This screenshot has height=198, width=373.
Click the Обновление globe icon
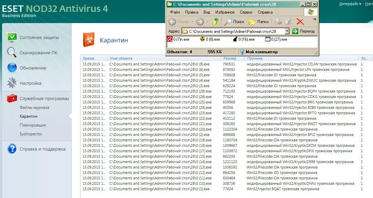tap(12, 68)
